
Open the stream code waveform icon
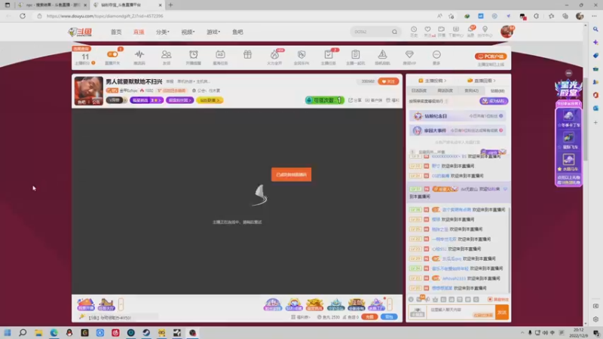pyautogui.click(x=139, y=54)
